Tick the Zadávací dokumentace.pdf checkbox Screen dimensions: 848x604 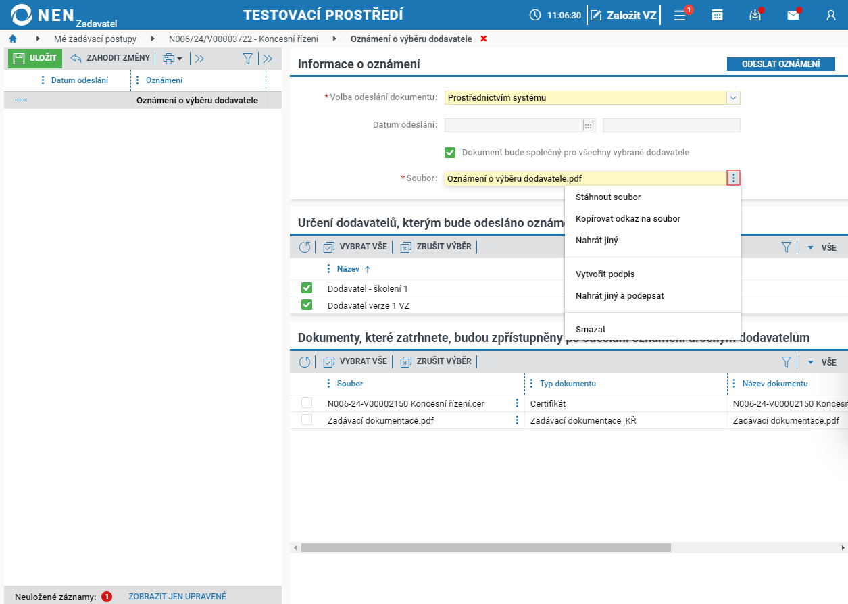pos(307,420)
